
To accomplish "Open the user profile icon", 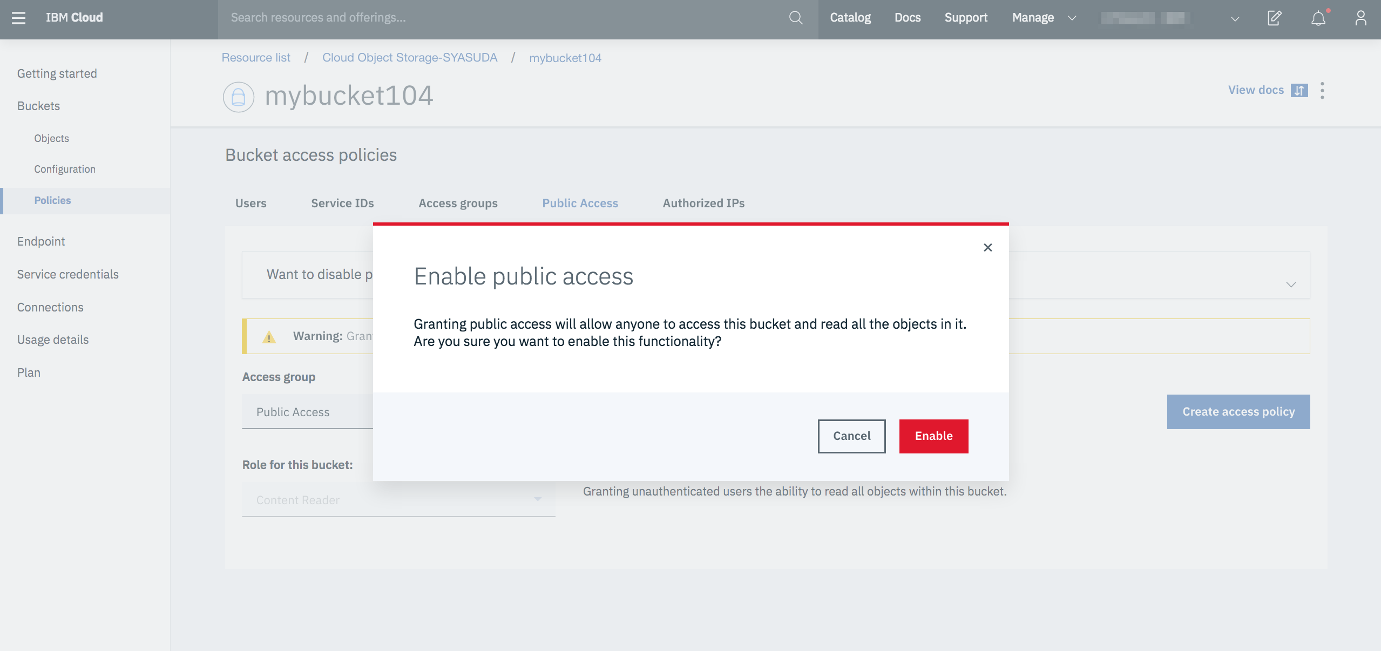I will coord(1360,18).
